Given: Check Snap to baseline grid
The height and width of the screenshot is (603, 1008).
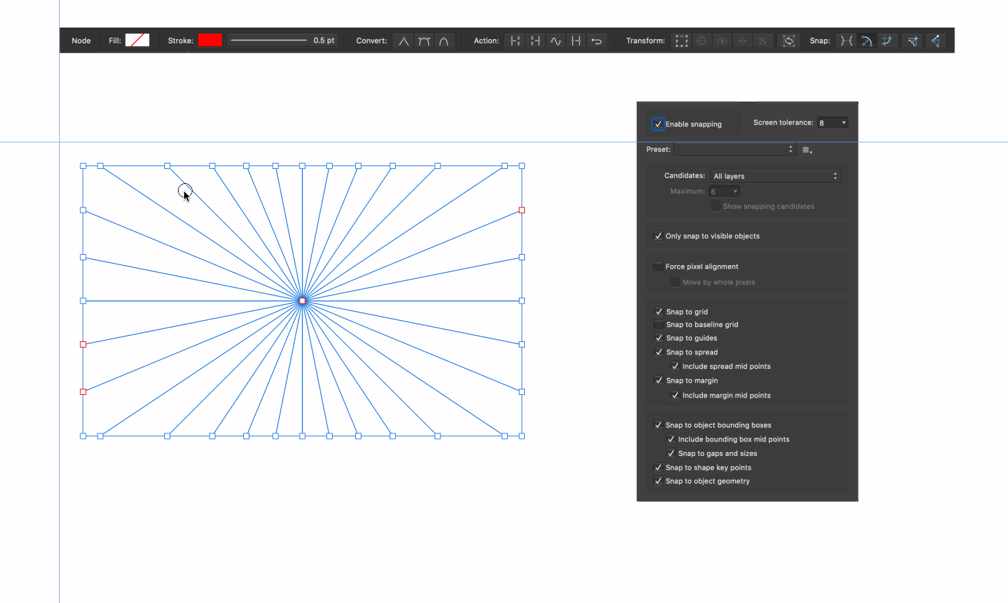Looking at the screenshot, I should 659,325.
